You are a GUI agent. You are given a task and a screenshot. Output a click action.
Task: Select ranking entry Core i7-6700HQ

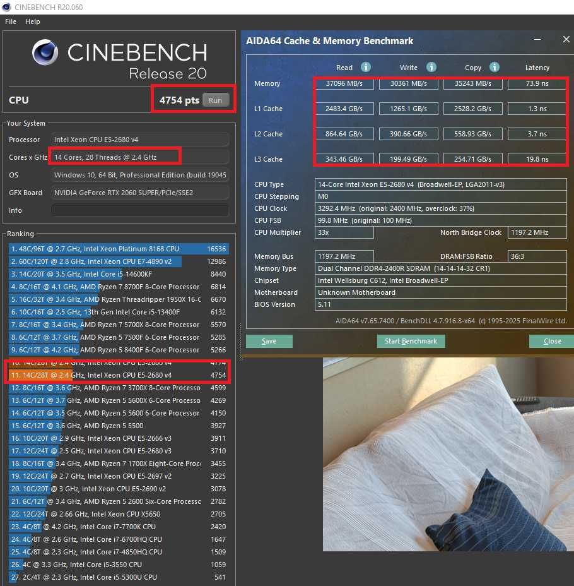tap(119, 540)
